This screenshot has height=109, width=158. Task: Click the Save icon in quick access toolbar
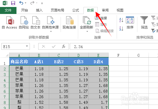tap(13, 3)
